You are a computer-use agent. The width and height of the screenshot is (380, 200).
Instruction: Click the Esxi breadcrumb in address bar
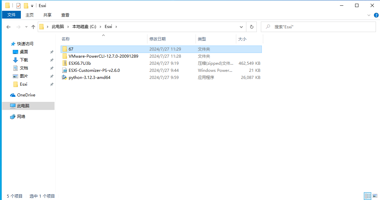coord(108,27)
